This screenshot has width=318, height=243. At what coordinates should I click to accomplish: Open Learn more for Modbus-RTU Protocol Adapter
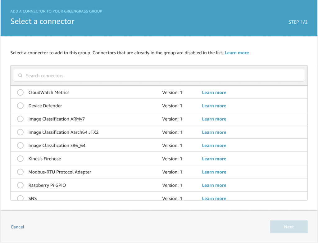(x=214, y=172)
